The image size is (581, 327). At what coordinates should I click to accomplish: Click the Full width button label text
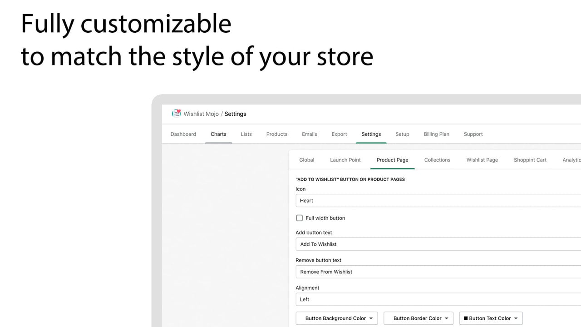[325, 218]
